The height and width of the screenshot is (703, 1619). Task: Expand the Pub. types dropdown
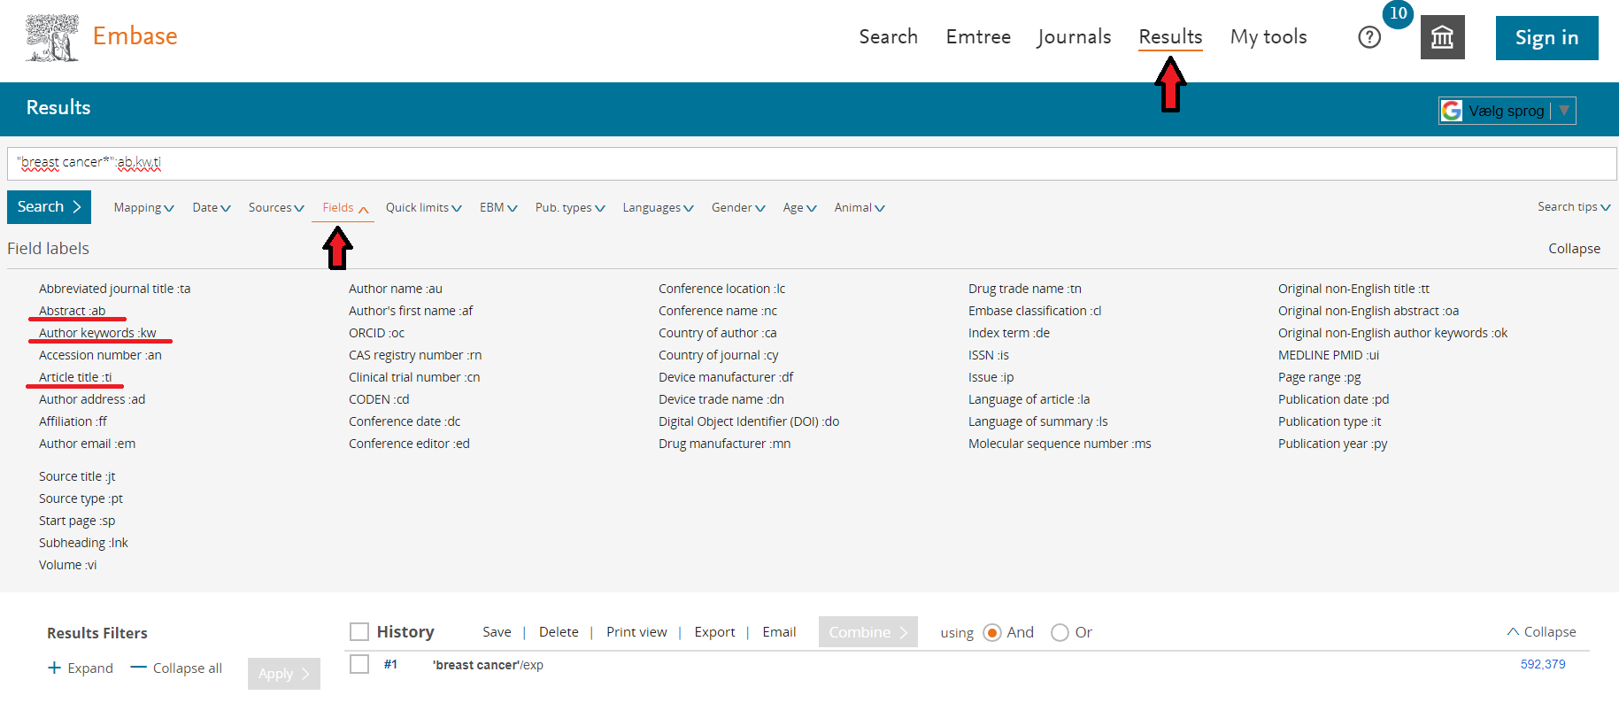(x=570, y=207)
